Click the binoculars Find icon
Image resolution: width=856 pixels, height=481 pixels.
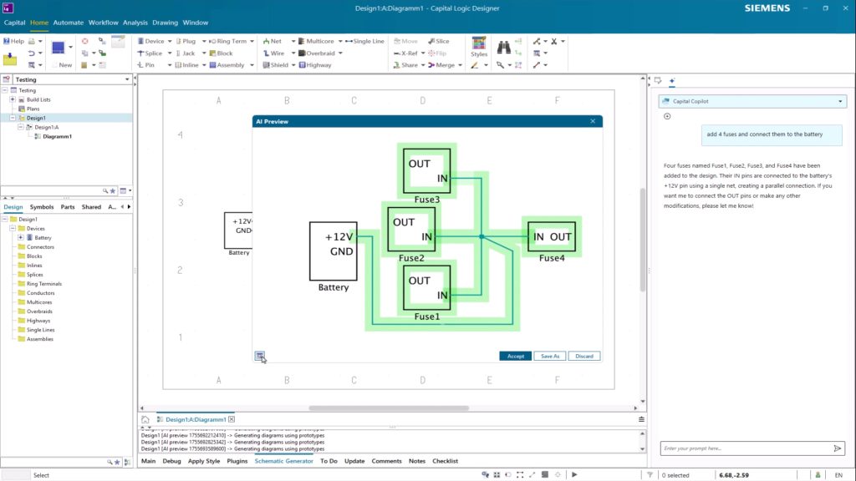point(503,48)
